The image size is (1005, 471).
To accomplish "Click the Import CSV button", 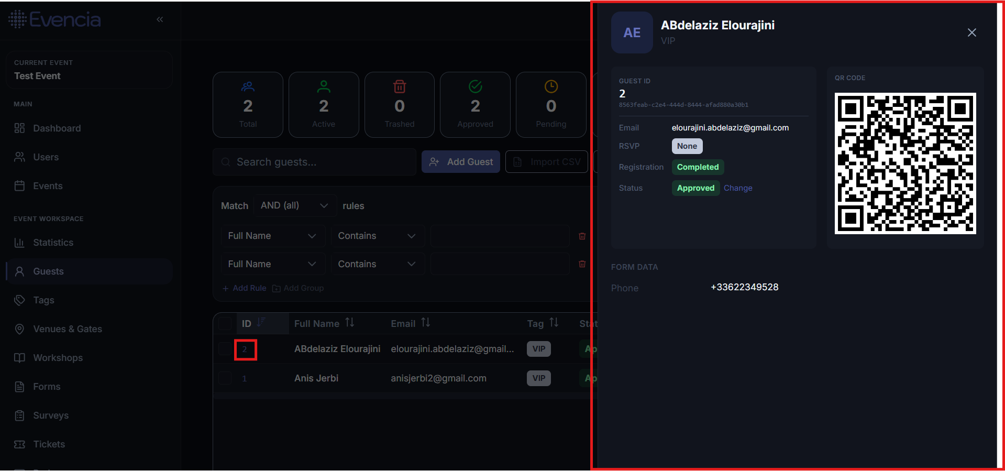I will (546, 162).
